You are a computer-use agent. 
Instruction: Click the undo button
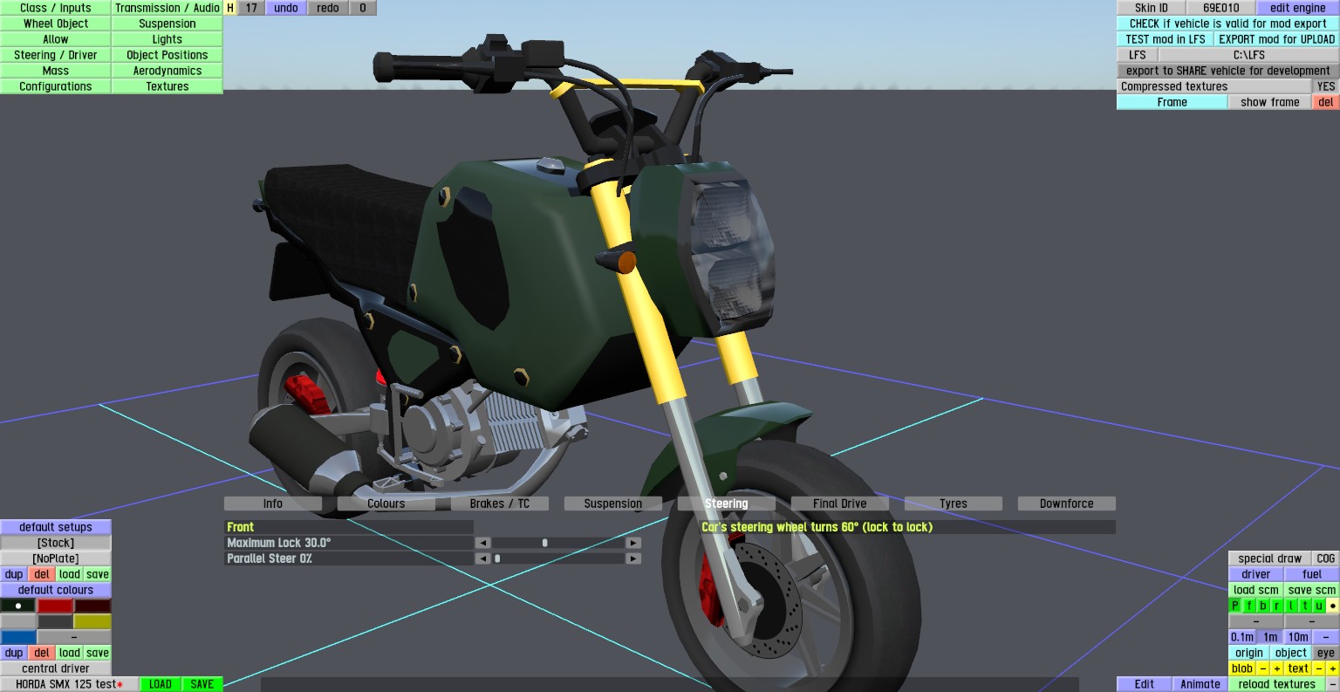click(x=286, y=8)
